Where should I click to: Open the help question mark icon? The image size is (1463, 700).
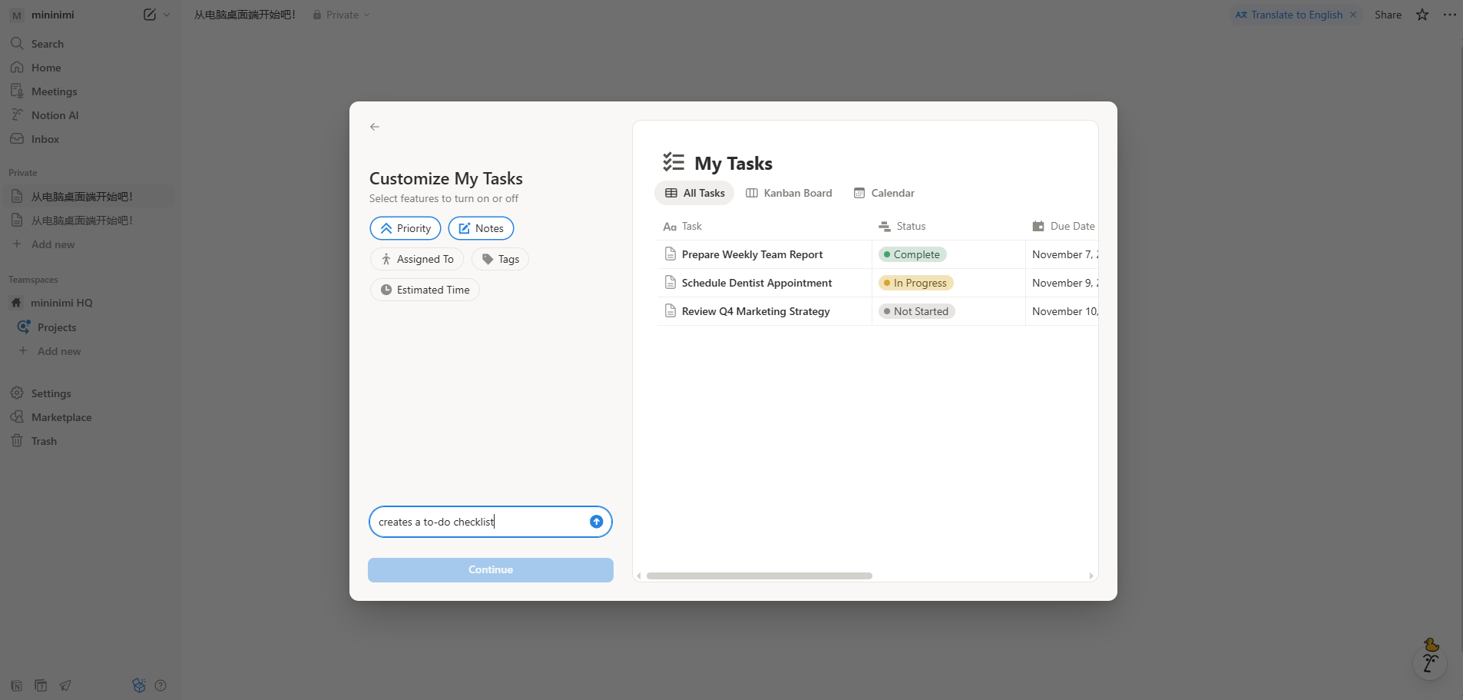click(161, 685)
